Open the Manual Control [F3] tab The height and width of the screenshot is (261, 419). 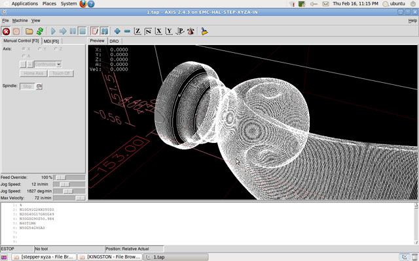(21, 40)
